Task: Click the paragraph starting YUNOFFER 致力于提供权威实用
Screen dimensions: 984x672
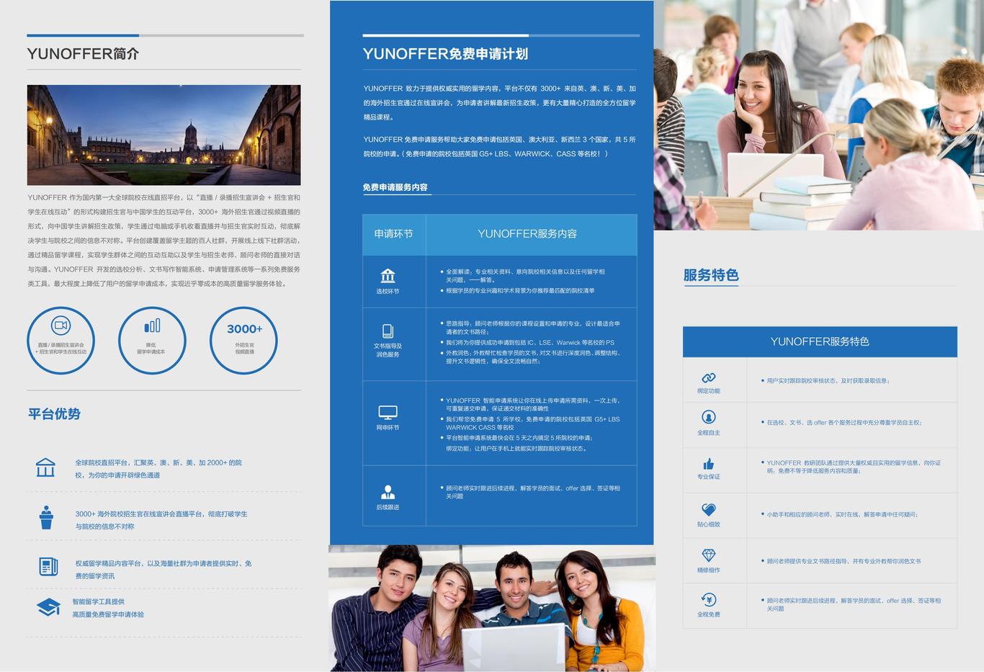Action: point(500,102)
